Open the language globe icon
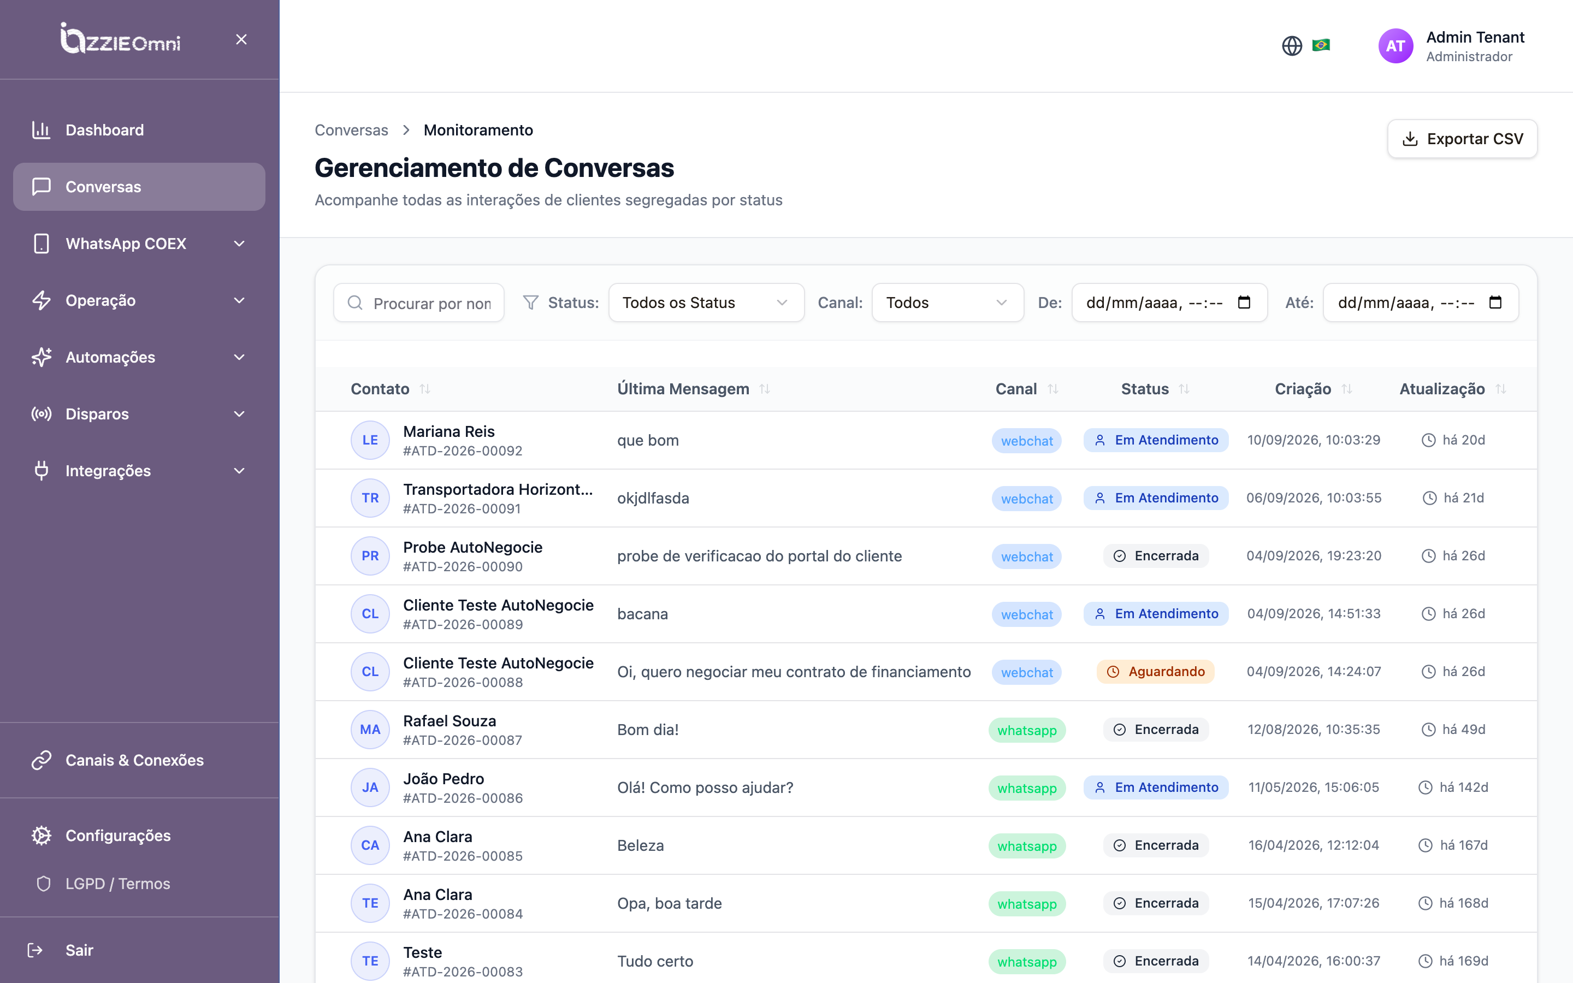This screenshot has height=983, width=1573. click(x=1292, y=45)
